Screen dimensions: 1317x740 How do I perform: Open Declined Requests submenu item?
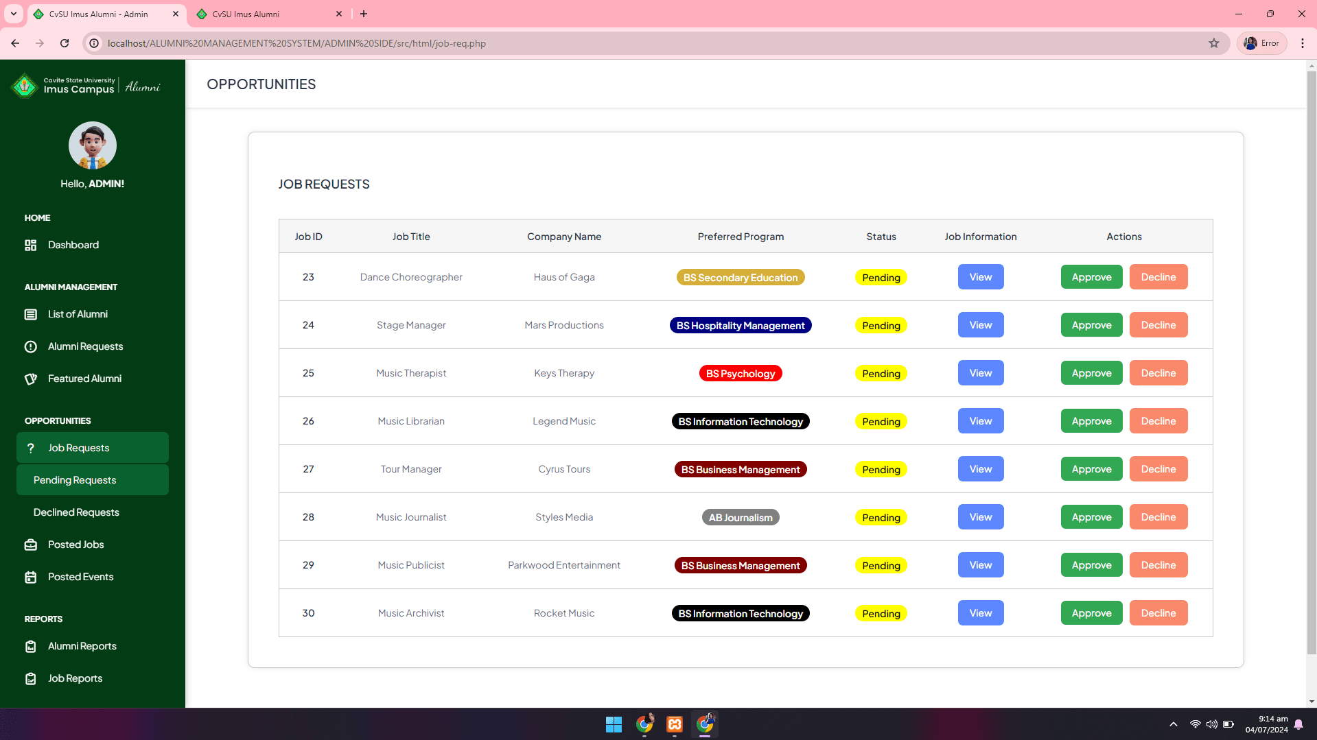pos(93,512)
